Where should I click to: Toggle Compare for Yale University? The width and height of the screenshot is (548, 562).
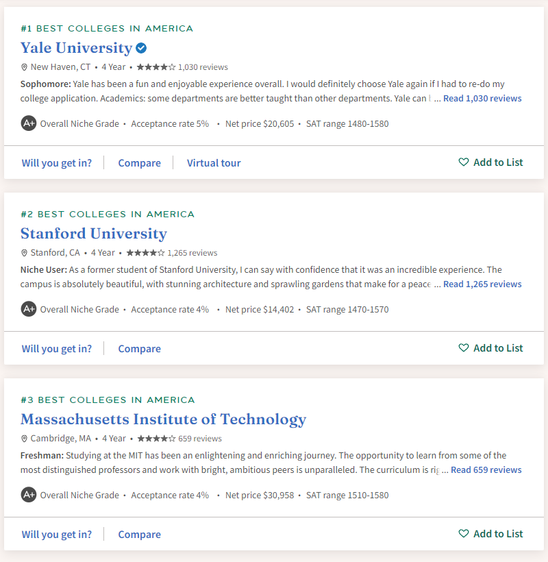(139, 163)
